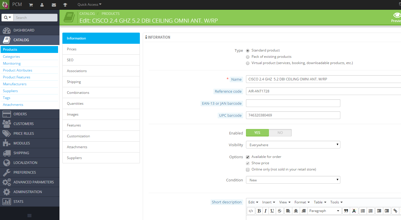This screenshot has height=220, width=401.
Task: Toggle Available for order checkbox
Action: click(x=248, y=157)
